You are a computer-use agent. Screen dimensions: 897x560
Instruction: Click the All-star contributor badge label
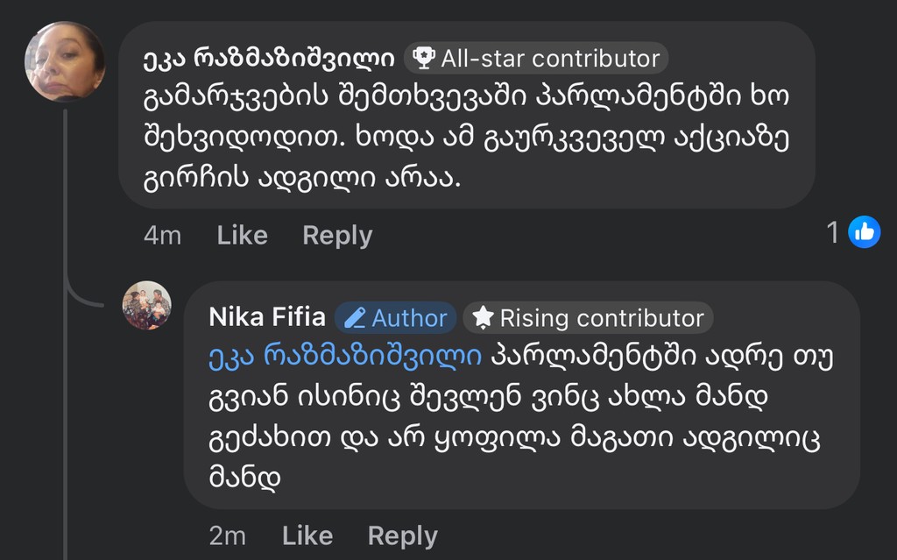[549, 59]
